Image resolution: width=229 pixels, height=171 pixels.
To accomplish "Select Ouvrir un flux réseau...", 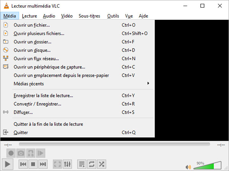I will 77,58.
